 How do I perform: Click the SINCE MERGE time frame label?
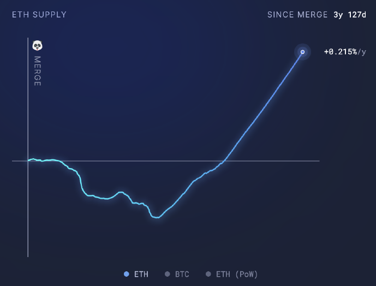pyautogui.click(x=297, y=15)
